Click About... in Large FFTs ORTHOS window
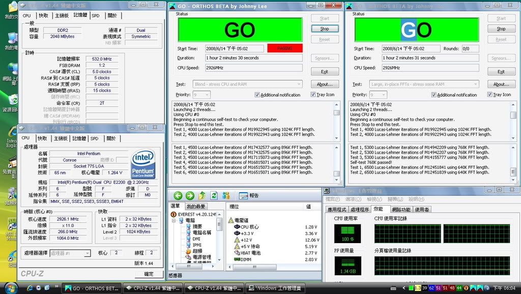The width and height of the screenshot is (521, 294). pos(501,84)
